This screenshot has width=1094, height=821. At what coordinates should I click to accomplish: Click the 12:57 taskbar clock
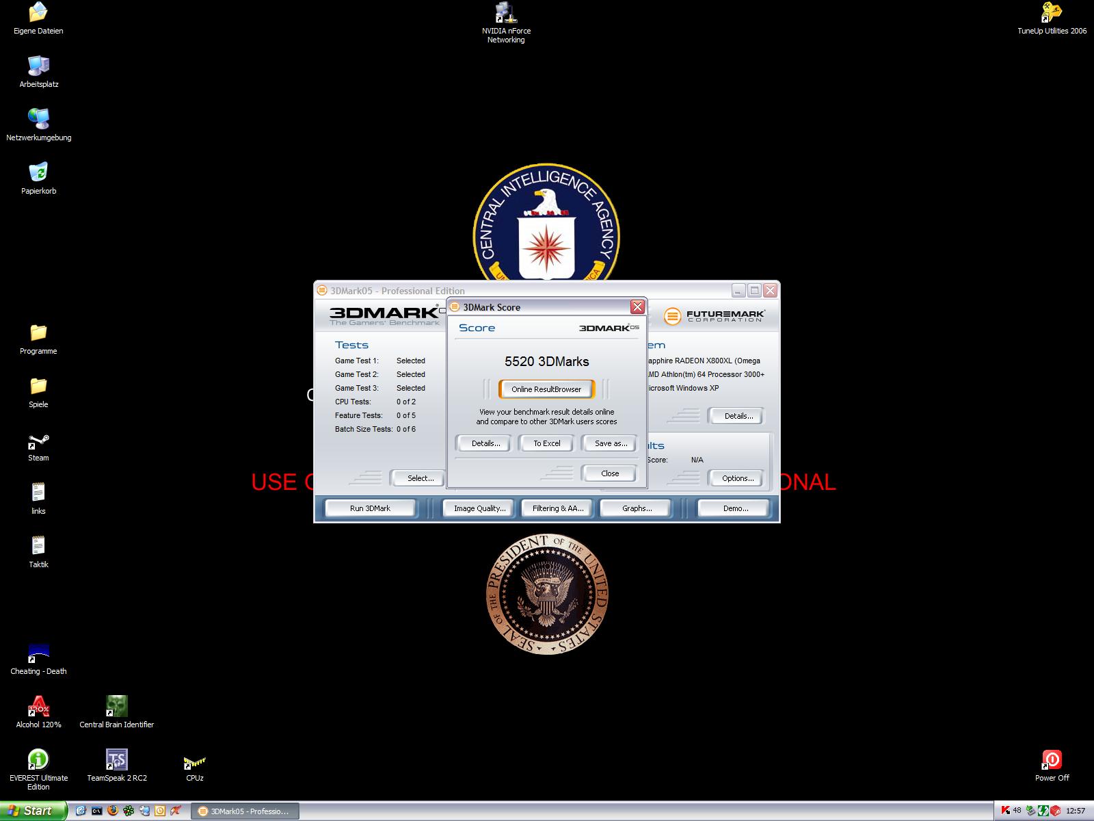click(x=1076, y=811)
